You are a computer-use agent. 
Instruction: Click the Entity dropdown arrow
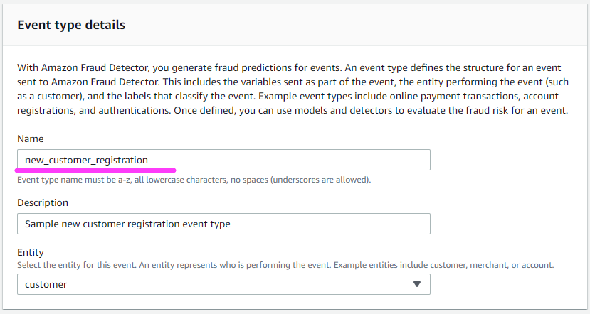[417, 285]
